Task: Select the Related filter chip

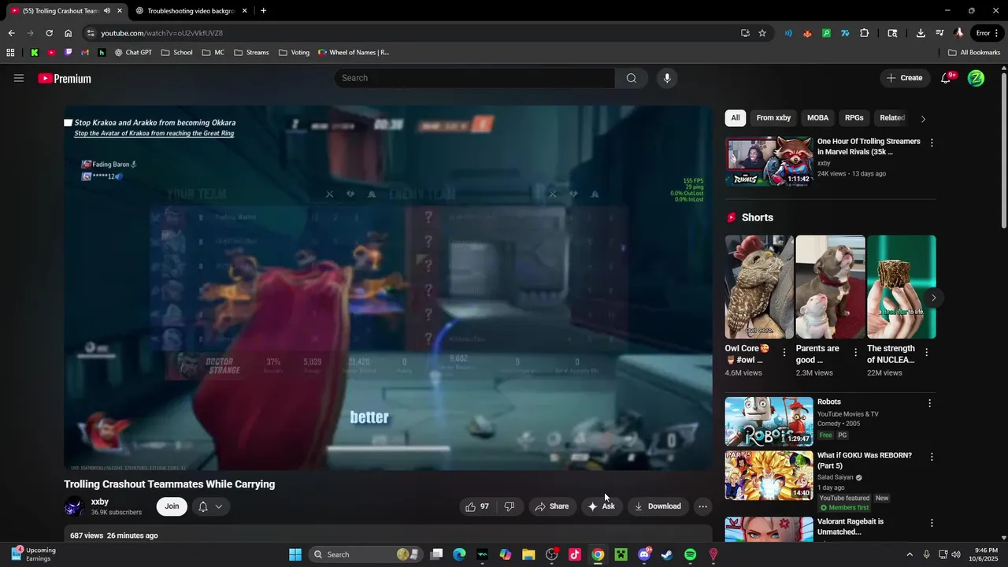Action: click(892, 118)
